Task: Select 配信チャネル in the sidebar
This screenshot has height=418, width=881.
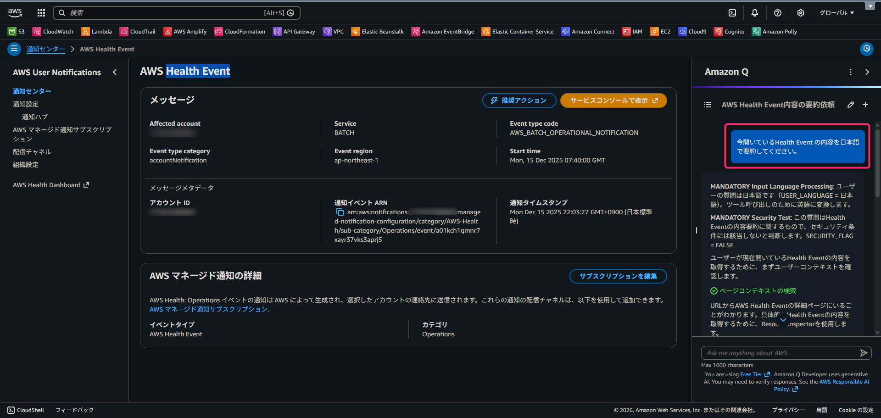Action: point(32,151)
